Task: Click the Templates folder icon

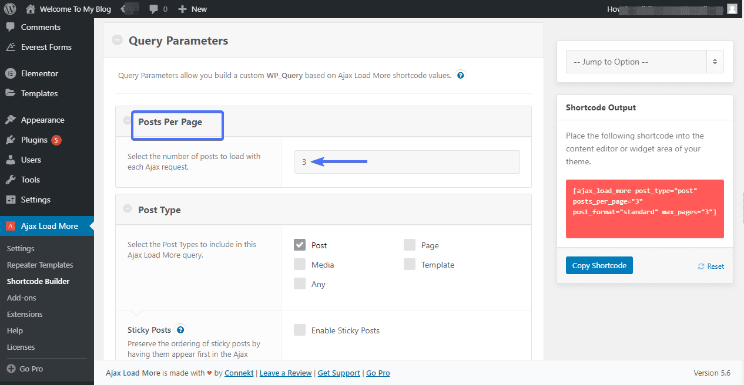Action: tap(11, 93)
